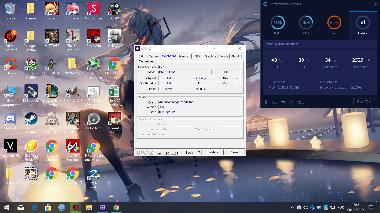Click the magnifier scan icon in Performance Monitor

click(274, 102)
